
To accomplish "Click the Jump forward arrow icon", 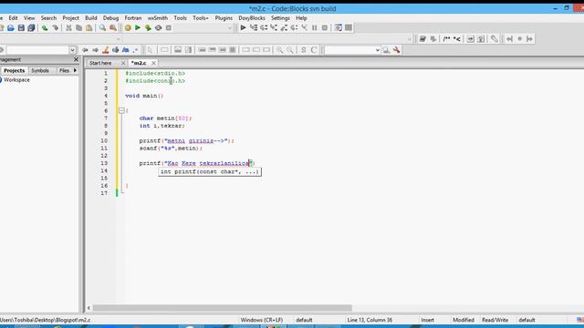I will (x=95, y=50).
